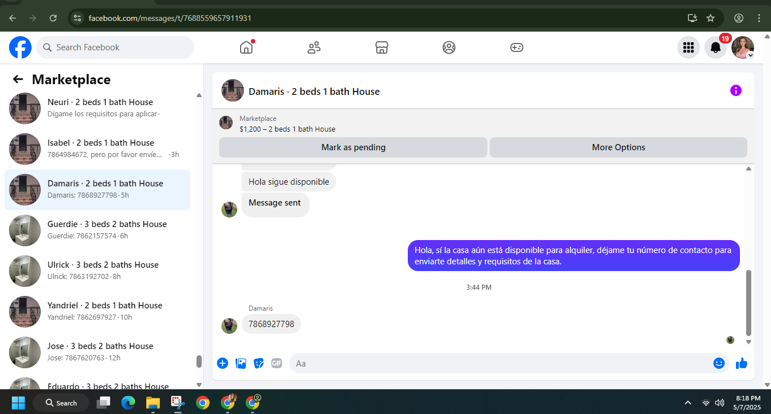Send a thumbs up like
Viewport: 771px width, 414px height.
tap(742, 363)
